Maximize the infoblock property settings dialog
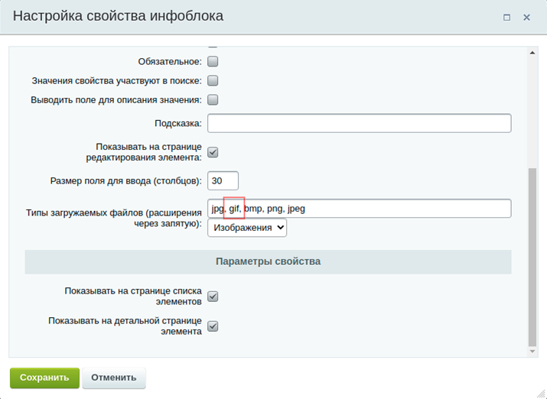Viewport: 547px width, 399px height. (506, 17)
